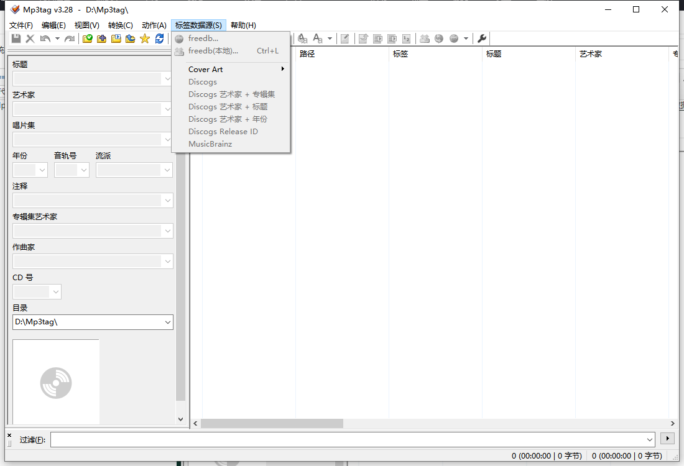Click the 艺术家 column header in file list
684x466 pixels.
[x=622, y=53]
